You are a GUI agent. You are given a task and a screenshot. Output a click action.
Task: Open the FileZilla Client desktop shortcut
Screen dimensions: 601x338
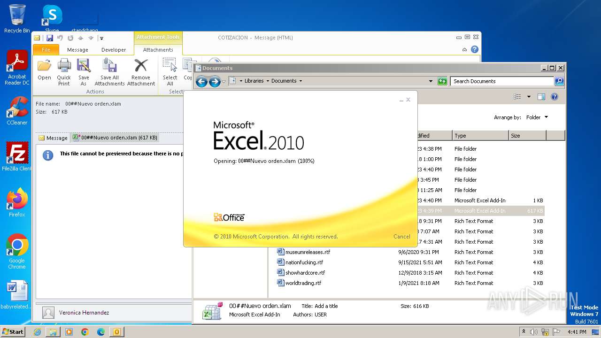point(17,157)
